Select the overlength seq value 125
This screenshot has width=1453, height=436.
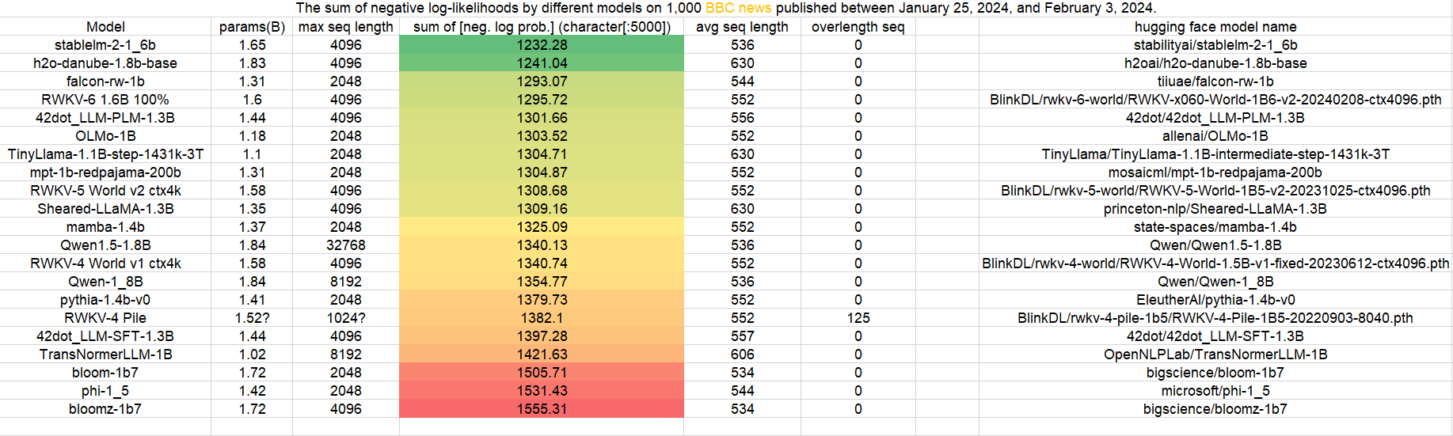click(x=858, y=318)
